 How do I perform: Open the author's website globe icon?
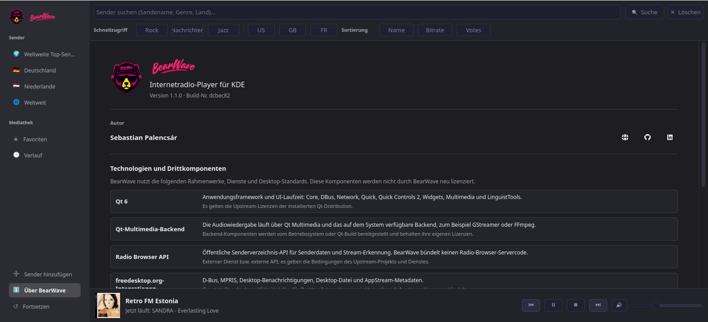625,137
